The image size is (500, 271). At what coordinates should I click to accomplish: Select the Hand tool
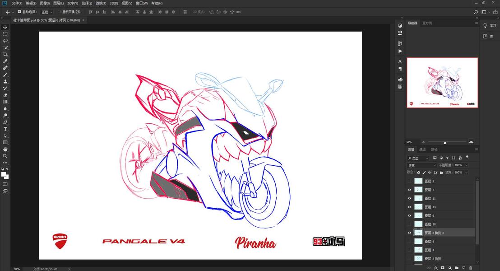[5, 150]
